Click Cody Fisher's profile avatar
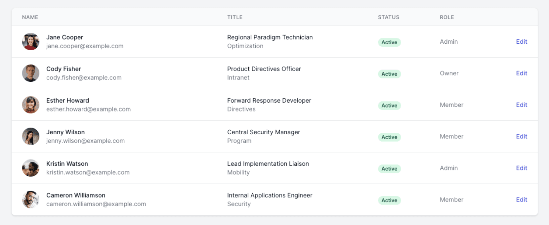This screenshot has width=549, height=225. (x=31, y=73)
